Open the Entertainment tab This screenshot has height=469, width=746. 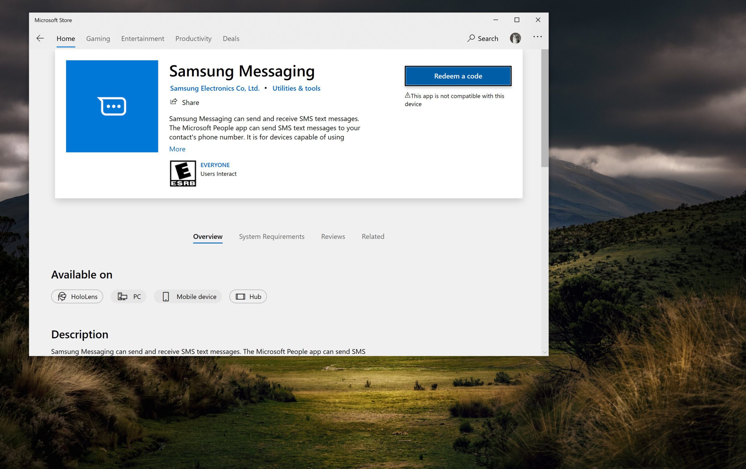[x=142, y=38]
